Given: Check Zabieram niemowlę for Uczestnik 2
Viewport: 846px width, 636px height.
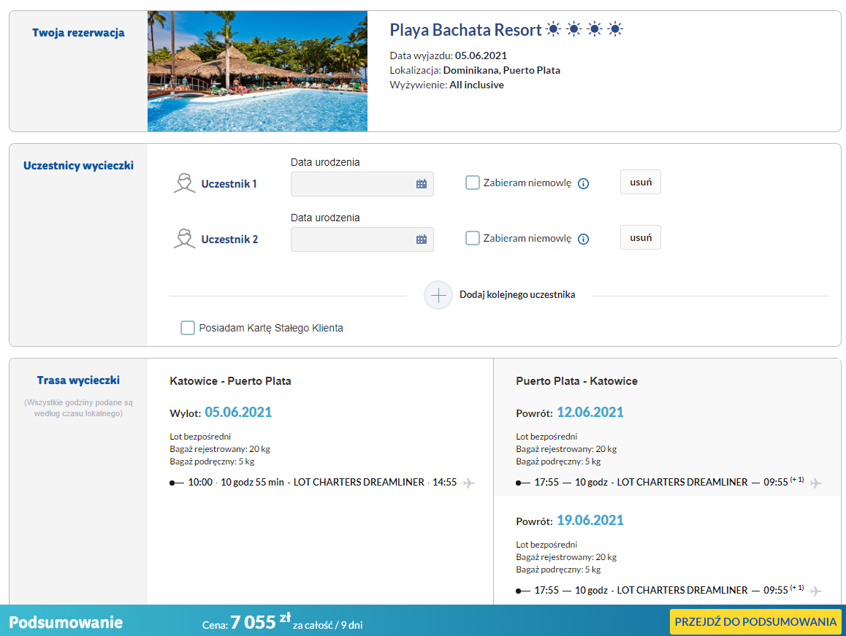Looking at the screenshot, I should (x=473, y=238).
